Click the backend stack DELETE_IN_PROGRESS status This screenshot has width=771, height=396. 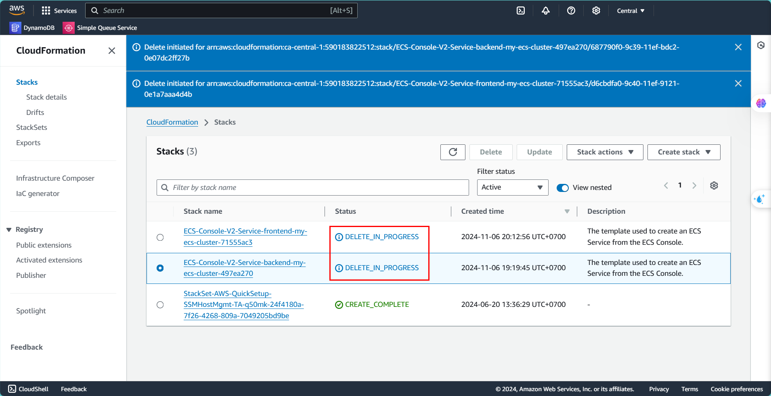377,268
